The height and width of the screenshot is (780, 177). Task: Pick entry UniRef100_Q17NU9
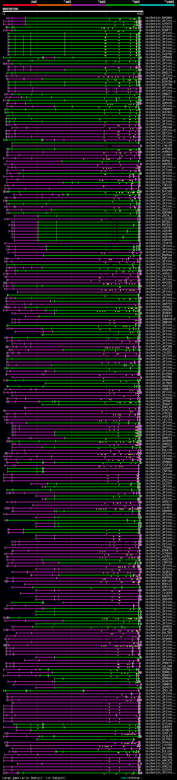pyautogui.click(x=159, y=383)
